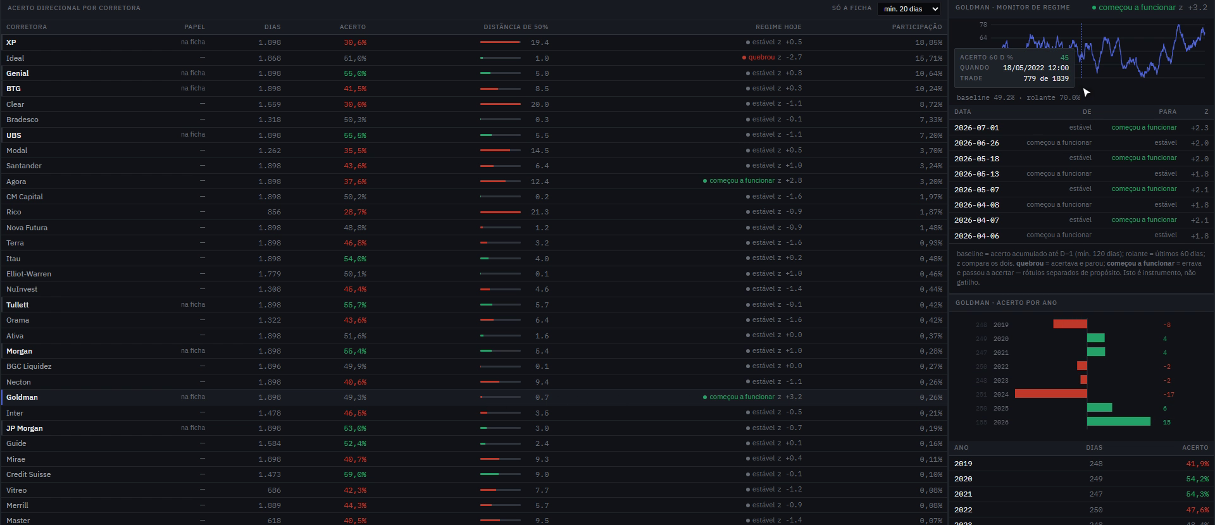1215x525 pixels.
Task: Select the Necton broker row
Action: (x=473, y=382)
